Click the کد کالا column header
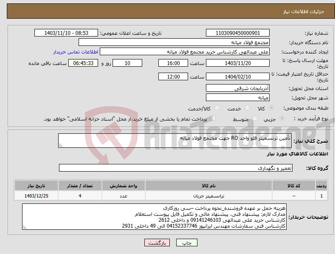 [293, 186]
